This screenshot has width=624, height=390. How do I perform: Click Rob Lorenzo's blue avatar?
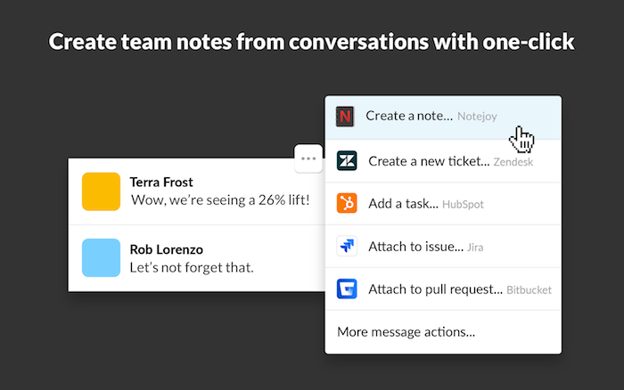(101, 257)
